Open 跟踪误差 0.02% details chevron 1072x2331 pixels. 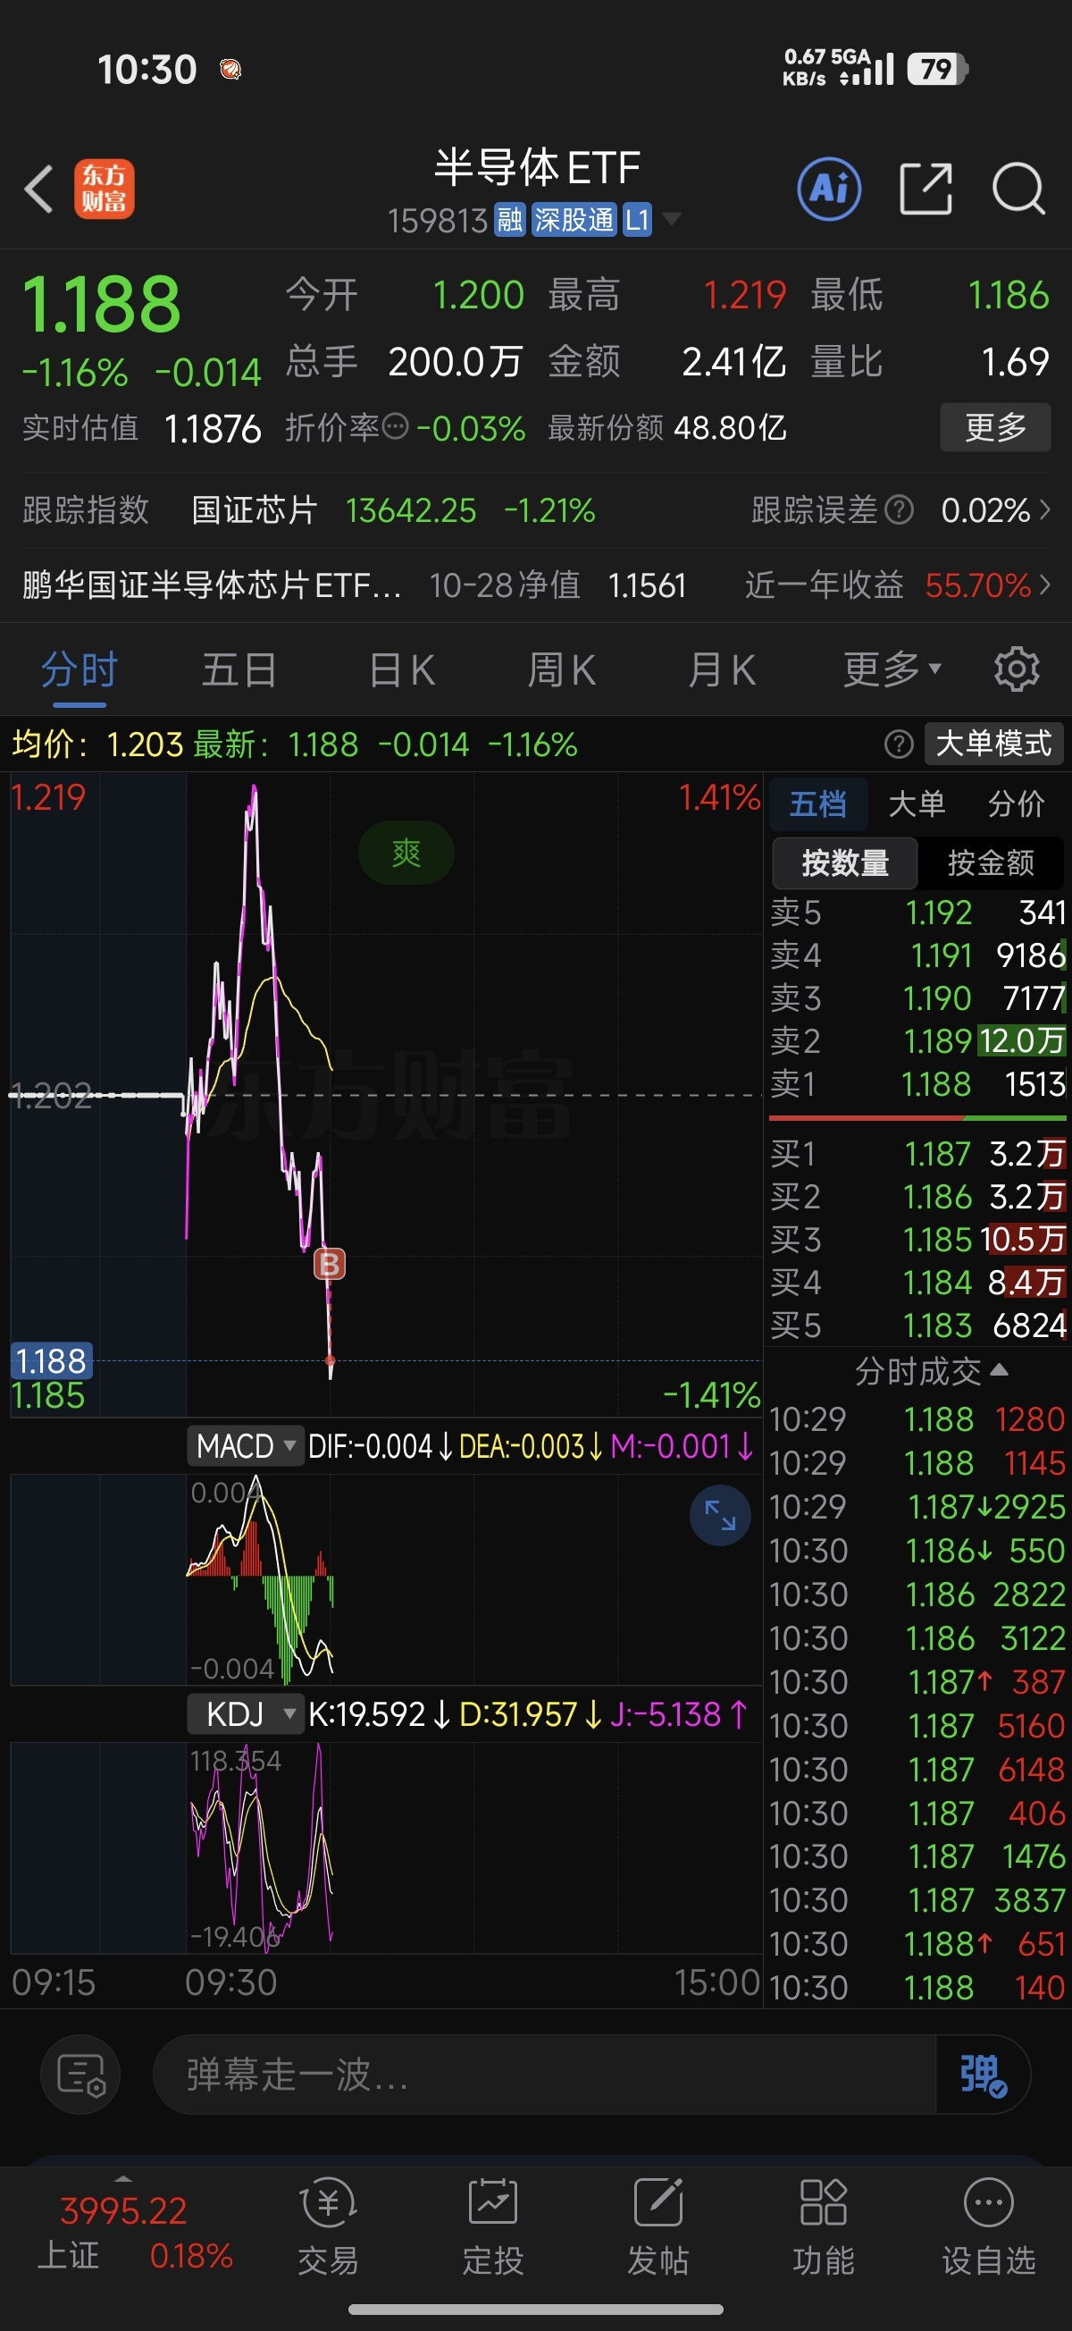click(x=1046, y=510)
